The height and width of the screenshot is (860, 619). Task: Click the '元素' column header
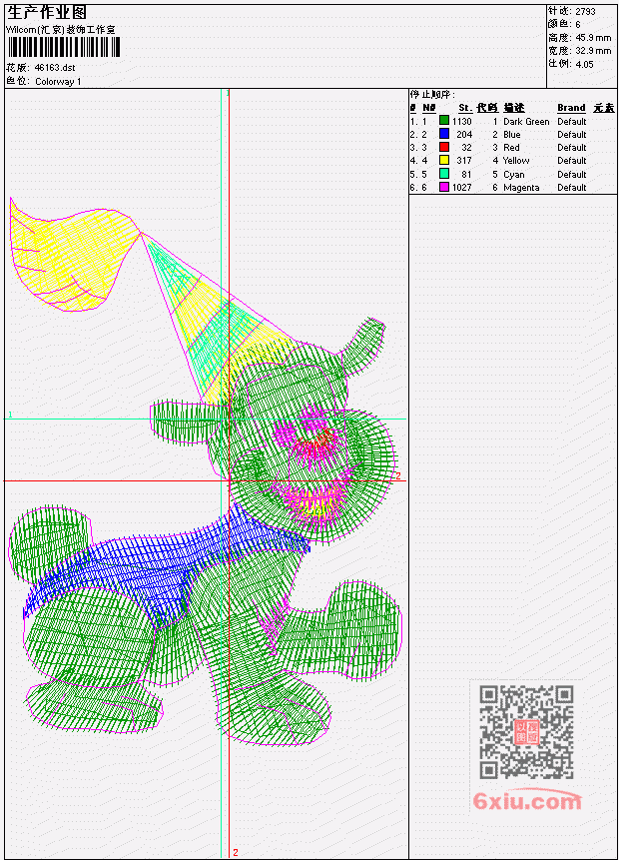click(604, 108)
